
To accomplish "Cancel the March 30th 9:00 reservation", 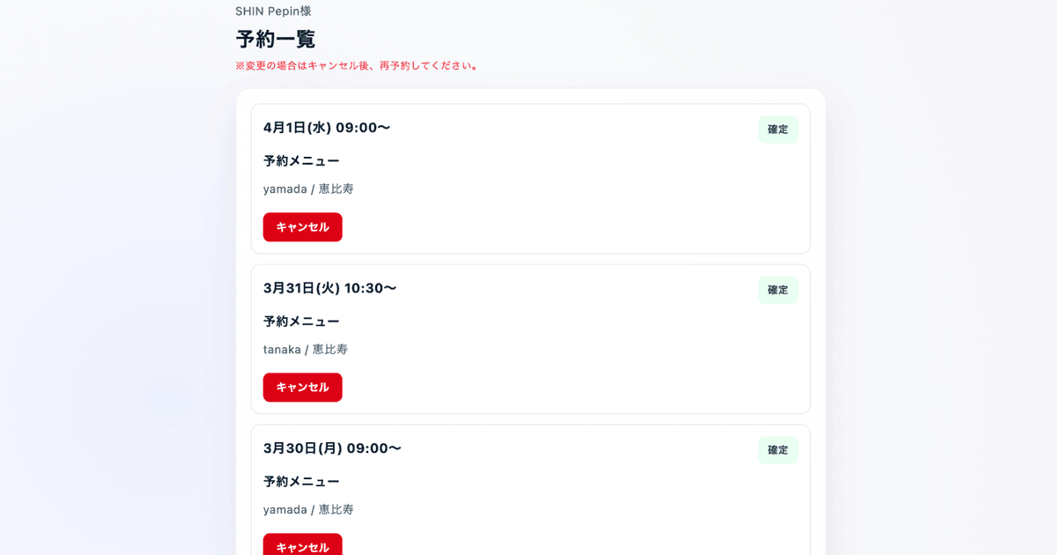I will [x=302, y=546].
